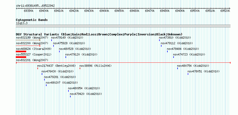Select the nsv479120 (Kidd2010) label

pyautogui.click(x=81, y=54)
